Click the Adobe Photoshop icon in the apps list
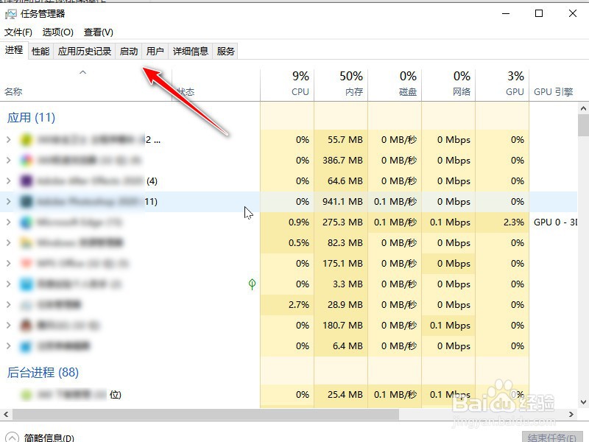This screenshot has height=442, width=589. click(x=24, y=201)
